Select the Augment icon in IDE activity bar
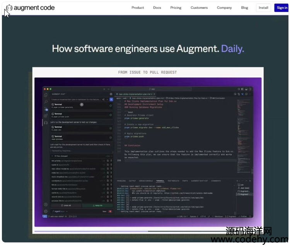 [46, 123]
